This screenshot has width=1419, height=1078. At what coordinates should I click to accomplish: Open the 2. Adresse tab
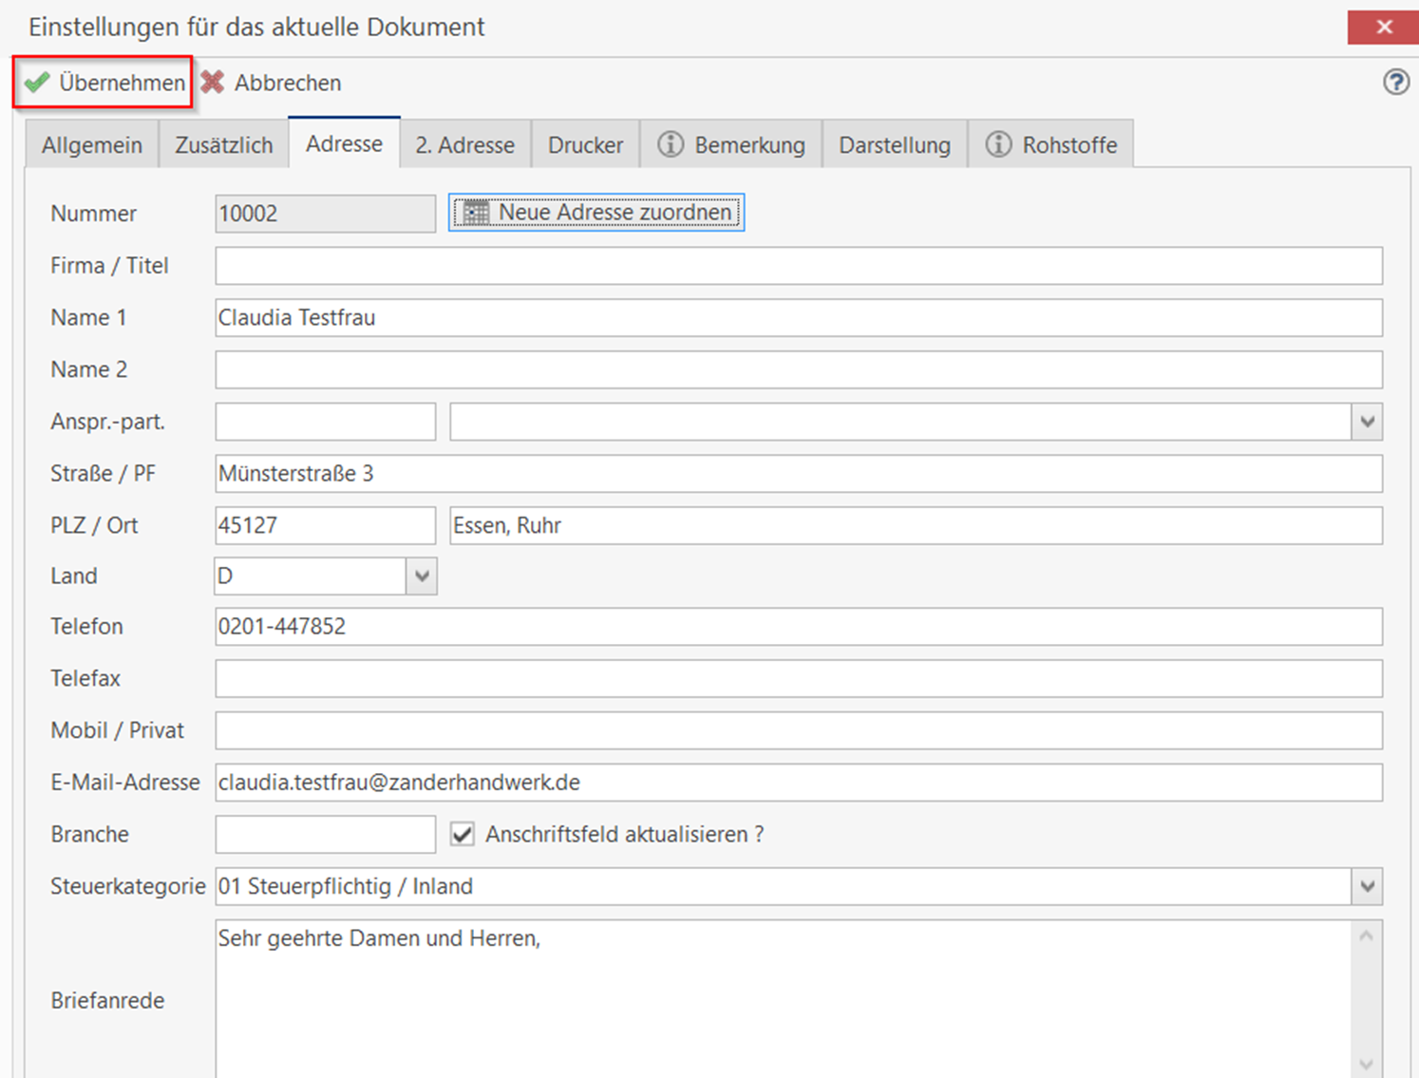(x=464, y=145)
